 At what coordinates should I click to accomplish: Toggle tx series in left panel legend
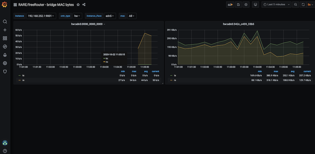pyautogui.click(x=23, y=75)
